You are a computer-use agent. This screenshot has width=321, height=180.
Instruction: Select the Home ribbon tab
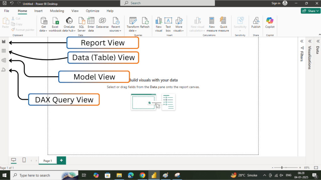click(x=22, y=11)
